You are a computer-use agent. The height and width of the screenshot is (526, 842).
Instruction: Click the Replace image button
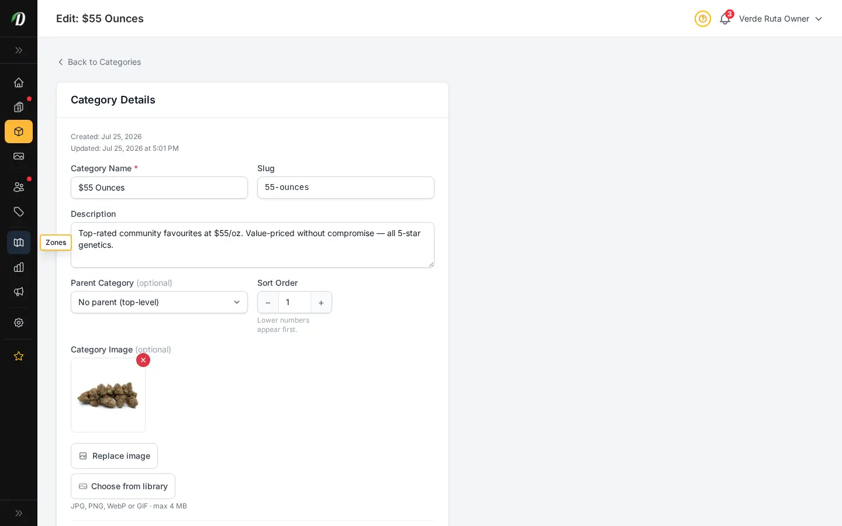tap(114, 456)
